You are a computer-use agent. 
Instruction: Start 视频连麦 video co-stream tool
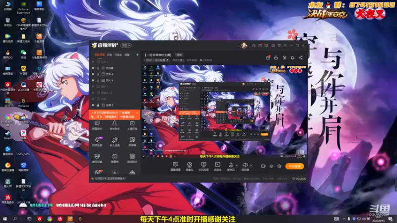click(x=97, y=142)
